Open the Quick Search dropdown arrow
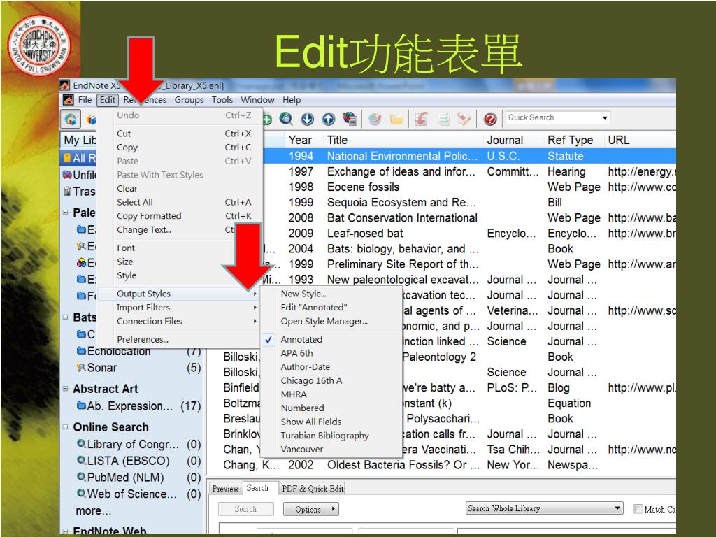Viewport: 716px width, 537px height. pyautogui.click(x=605, y=117)
